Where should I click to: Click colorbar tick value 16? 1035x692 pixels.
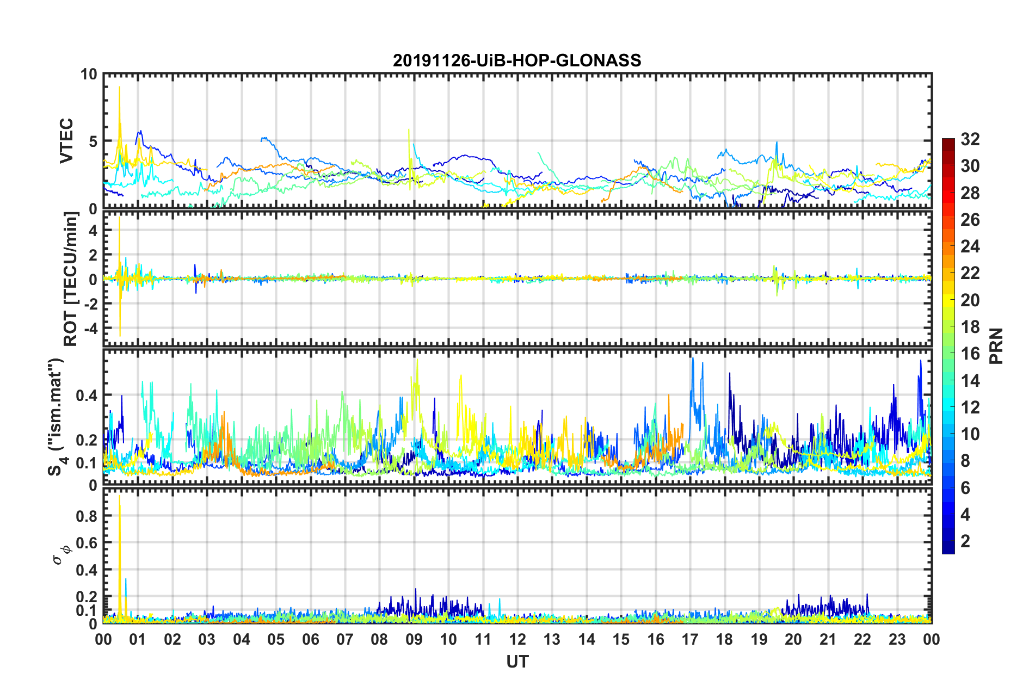pyautogui.click(x=970, y=354)
